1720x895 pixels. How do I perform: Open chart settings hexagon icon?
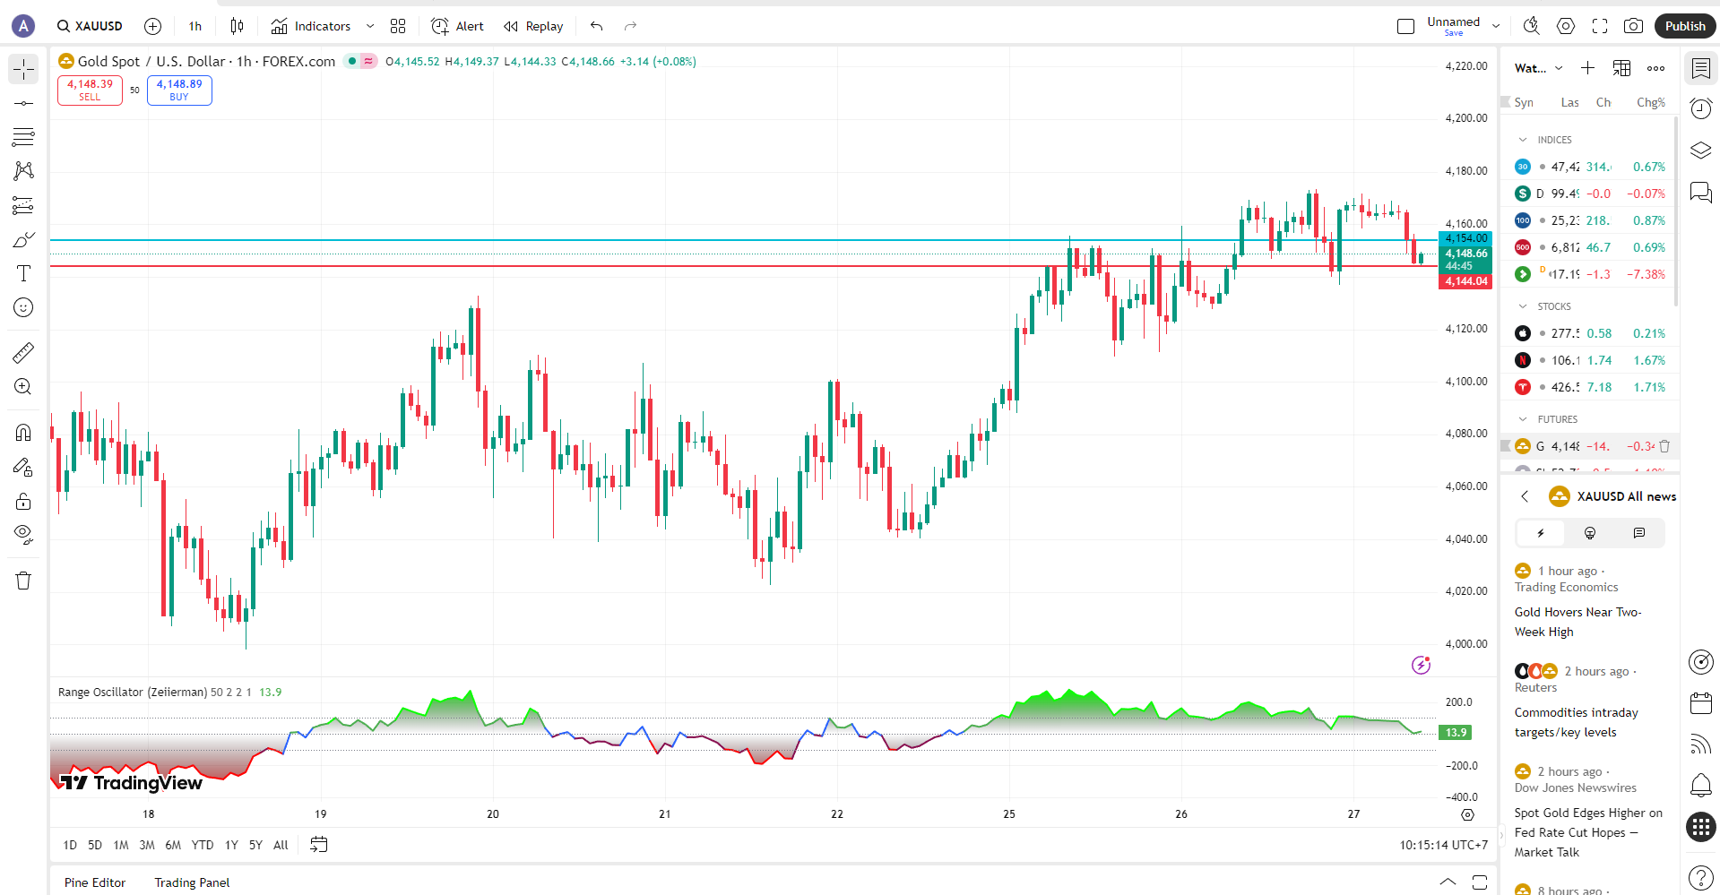pos(1566,26)
